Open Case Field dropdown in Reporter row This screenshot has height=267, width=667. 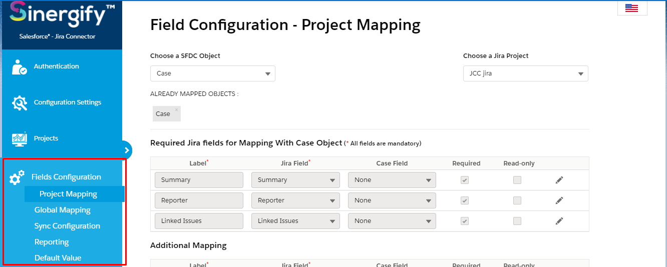tap(392, 200)
